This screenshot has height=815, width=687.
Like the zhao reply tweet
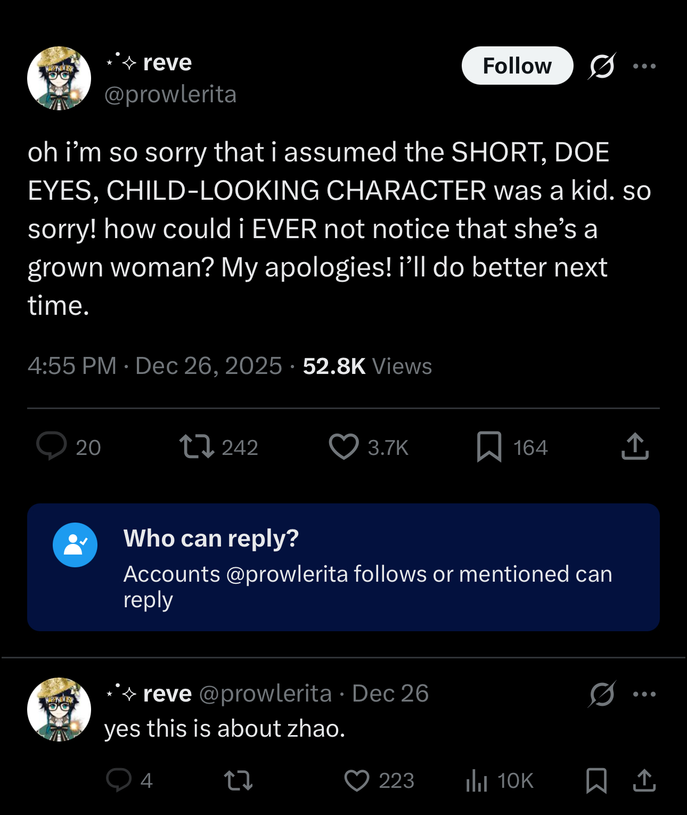357,780
